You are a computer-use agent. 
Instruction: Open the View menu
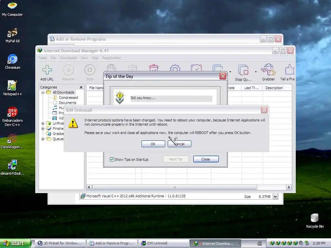click(84, 58)
